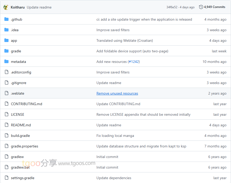Click the LICENSE file icon
Viewport: 231px width, 183px height.
(6, 114)
